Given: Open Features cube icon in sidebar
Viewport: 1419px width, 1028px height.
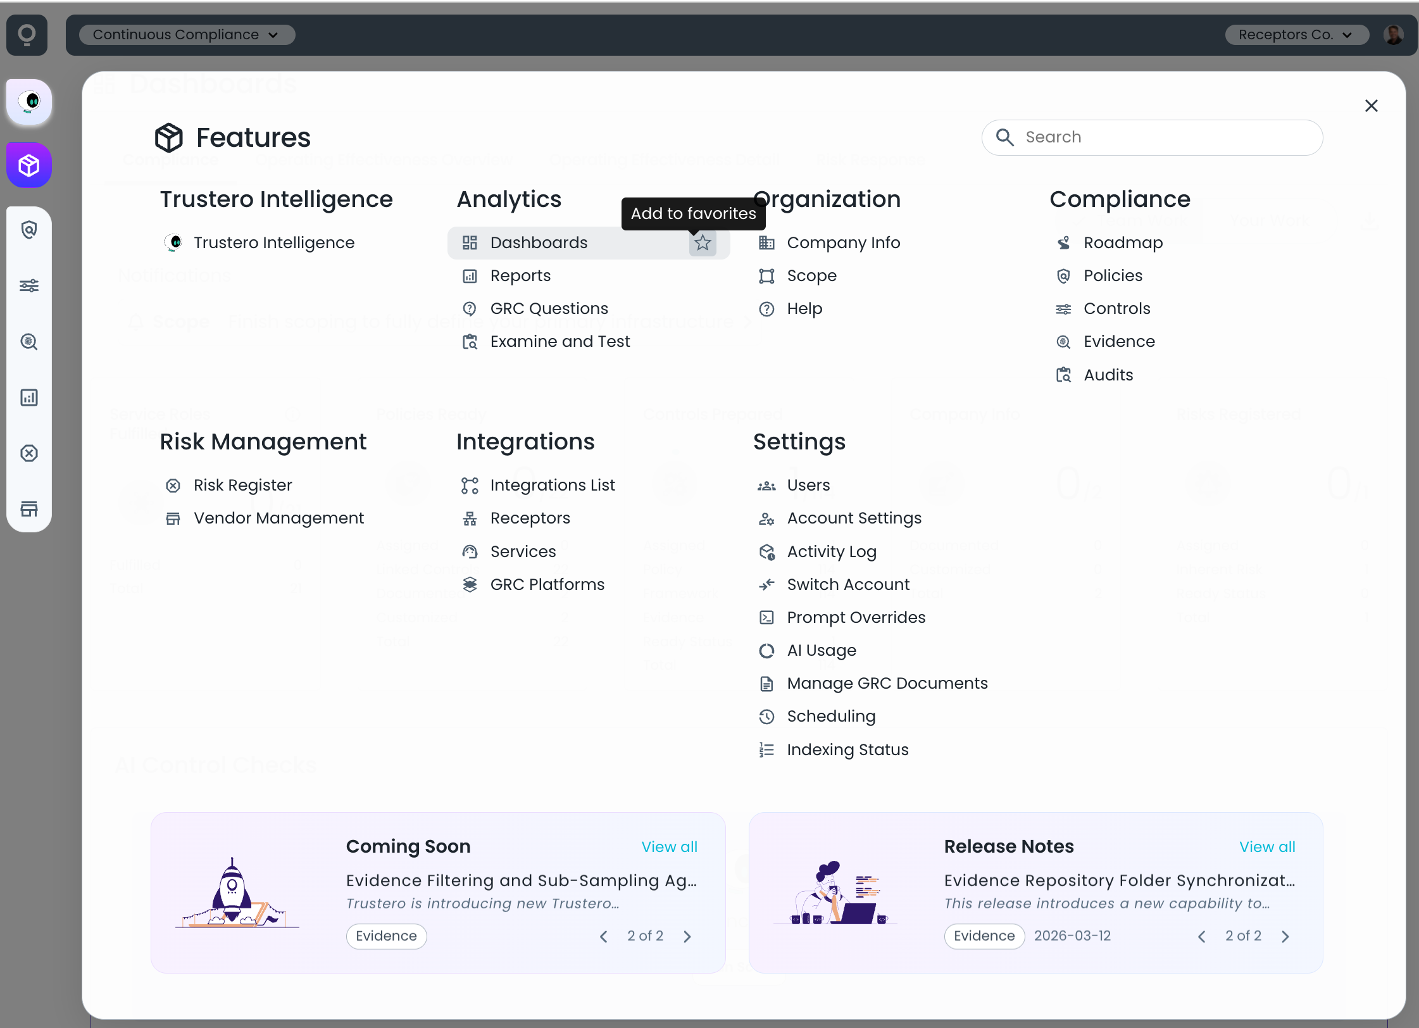Looking at the screenshot, I should click(29, 166).
